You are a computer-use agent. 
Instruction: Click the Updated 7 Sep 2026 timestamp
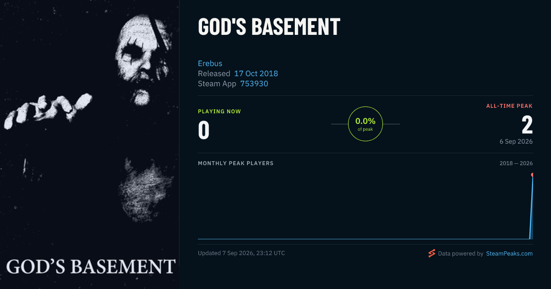241,253
